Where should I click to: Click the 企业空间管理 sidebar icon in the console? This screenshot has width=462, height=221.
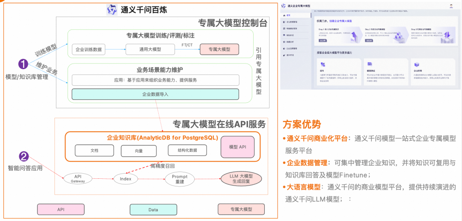[284, 48]
